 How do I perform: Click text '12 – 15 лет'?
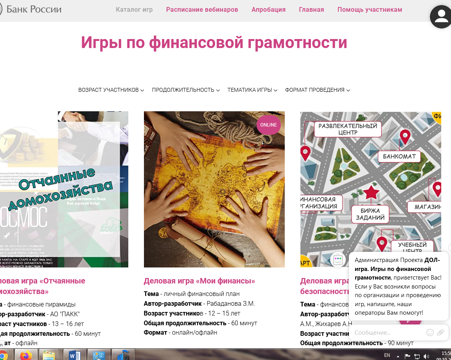pyautogui.click(x=223, y=313)
